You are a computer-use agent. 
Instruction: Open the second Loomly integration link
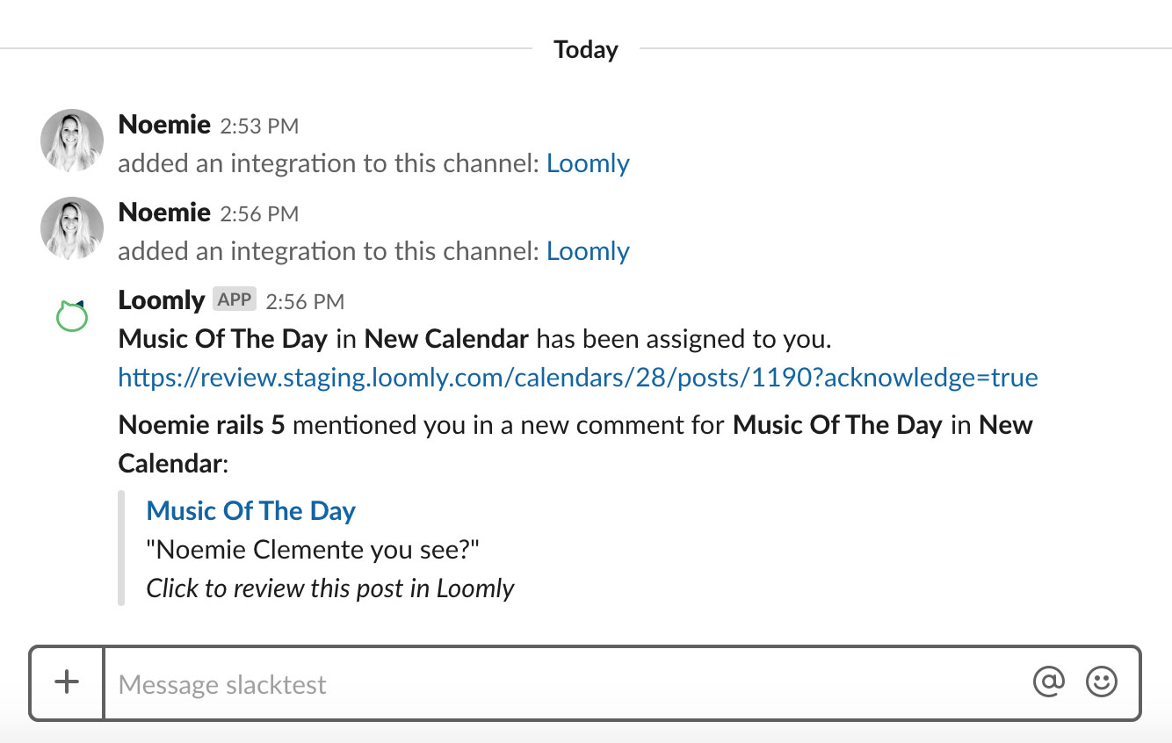(x=588, y=250)
